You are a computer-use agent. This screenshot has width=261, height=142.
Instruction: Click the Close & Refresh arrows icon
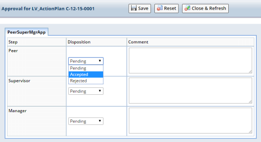coord(187,8)
